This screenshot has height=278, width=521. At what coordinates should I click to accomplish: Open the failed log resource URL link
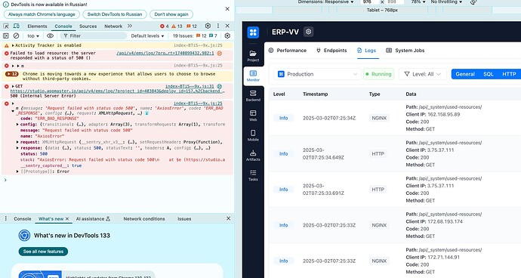(x=165, y=53)
